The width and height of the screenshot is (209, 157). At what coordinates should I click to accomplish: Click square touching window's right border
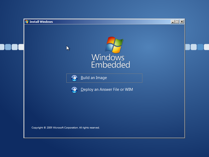tap(187, 47)
